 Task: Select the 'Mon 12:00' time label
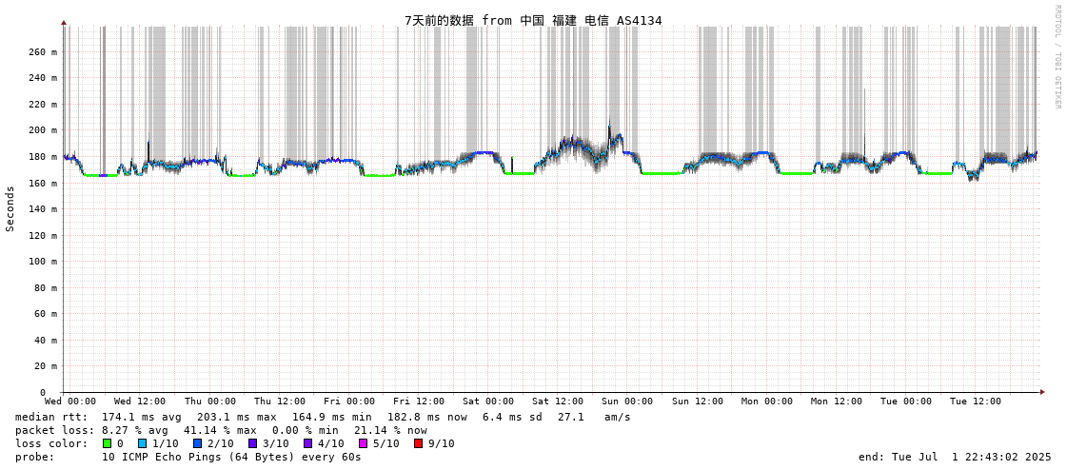837,402
